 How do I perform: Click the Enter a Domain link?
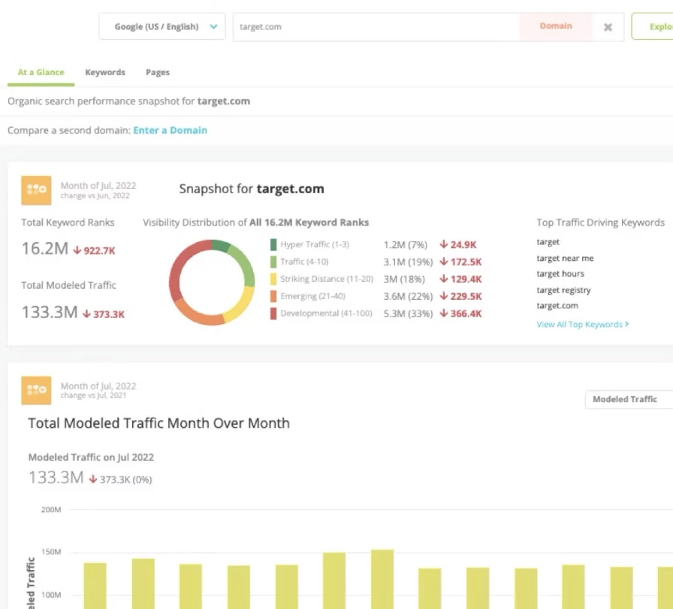click(x=170, y=130)
